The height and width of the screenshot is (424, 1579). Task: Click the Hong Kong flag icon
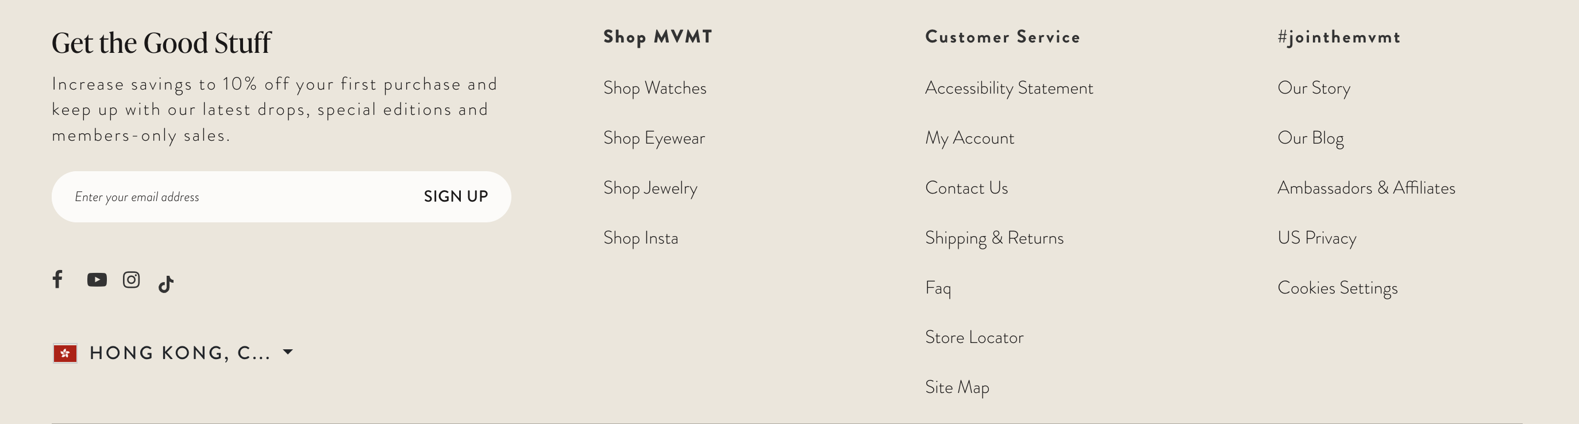click(x=65, y=353)
